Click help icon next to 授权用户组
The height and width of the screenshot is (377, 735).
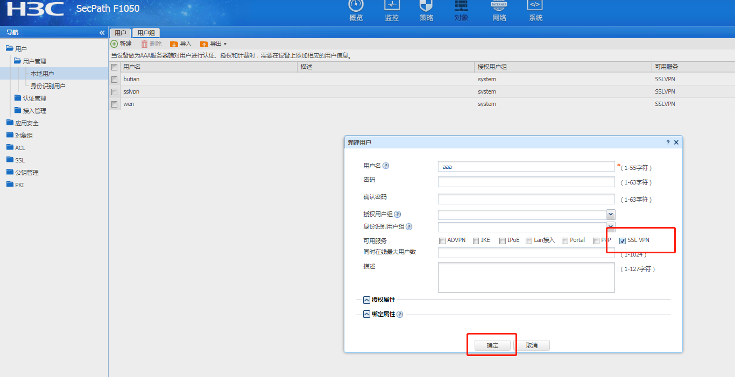(x=398, y=214)
